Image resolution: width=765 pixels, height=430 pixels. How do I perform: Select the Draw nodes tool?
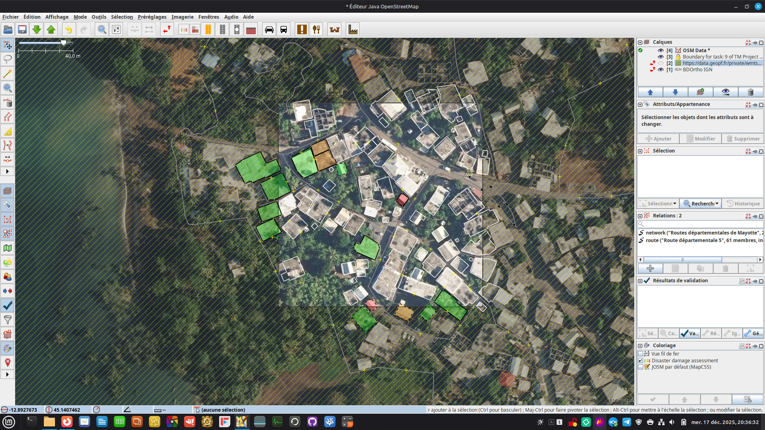[8, 74]
